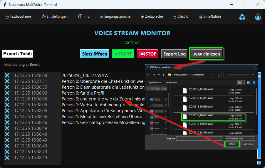Go up one folder level in dialog
265x168 pixels.
click(x=163, y=75)
